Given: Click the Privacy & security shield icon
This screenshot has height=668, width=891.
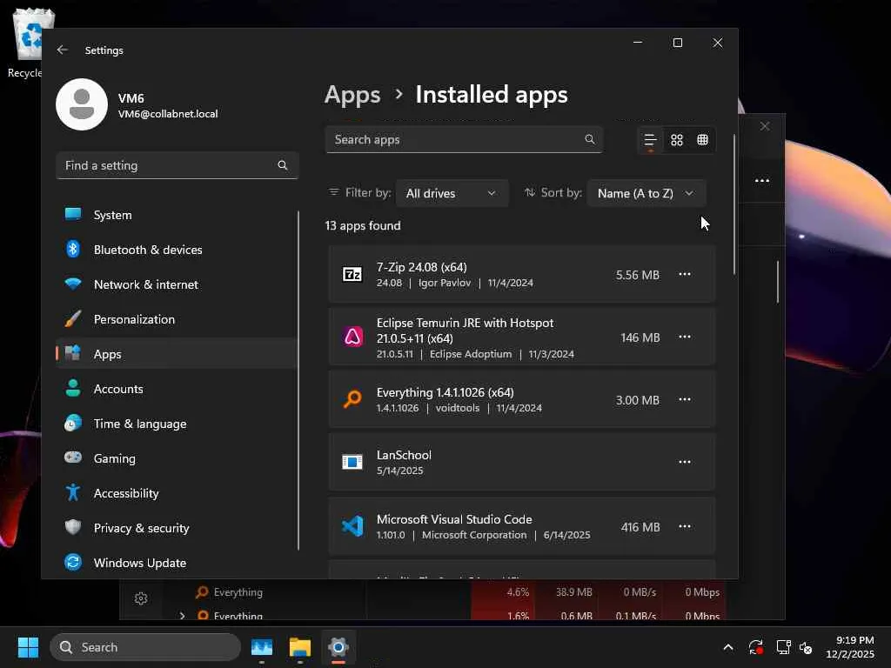Looking at the screenshot, I should point(73,527).
